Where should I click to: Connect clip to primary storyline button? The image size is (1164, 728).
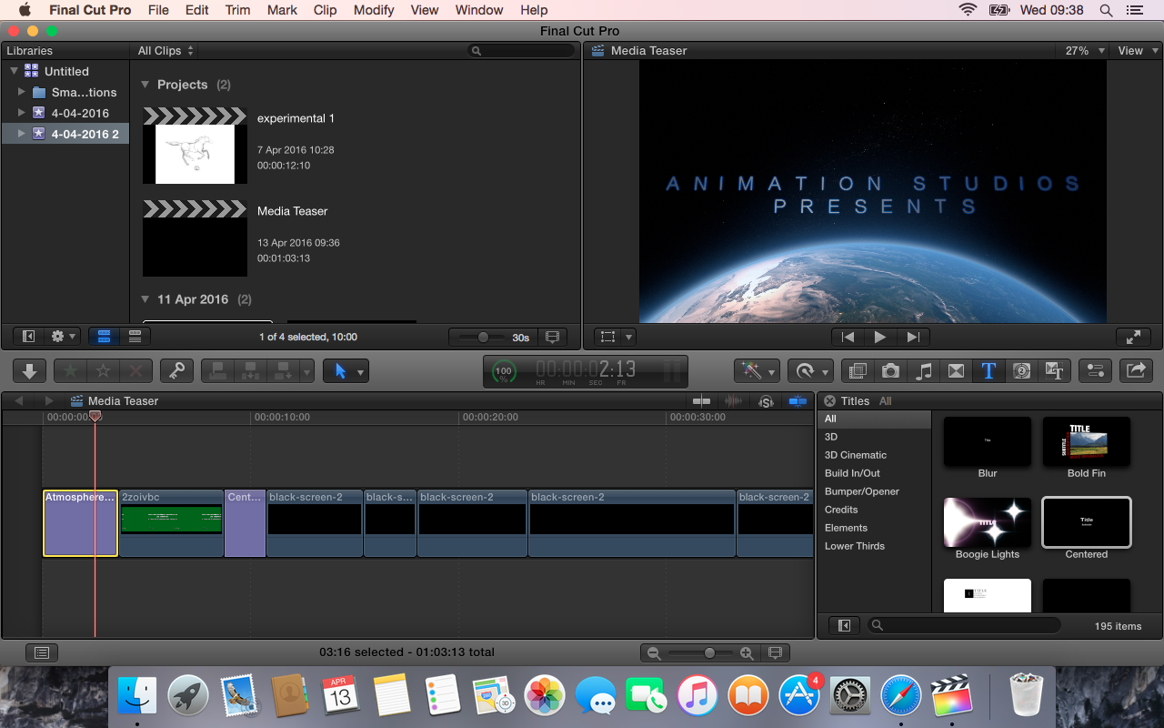tap(217, 370)
